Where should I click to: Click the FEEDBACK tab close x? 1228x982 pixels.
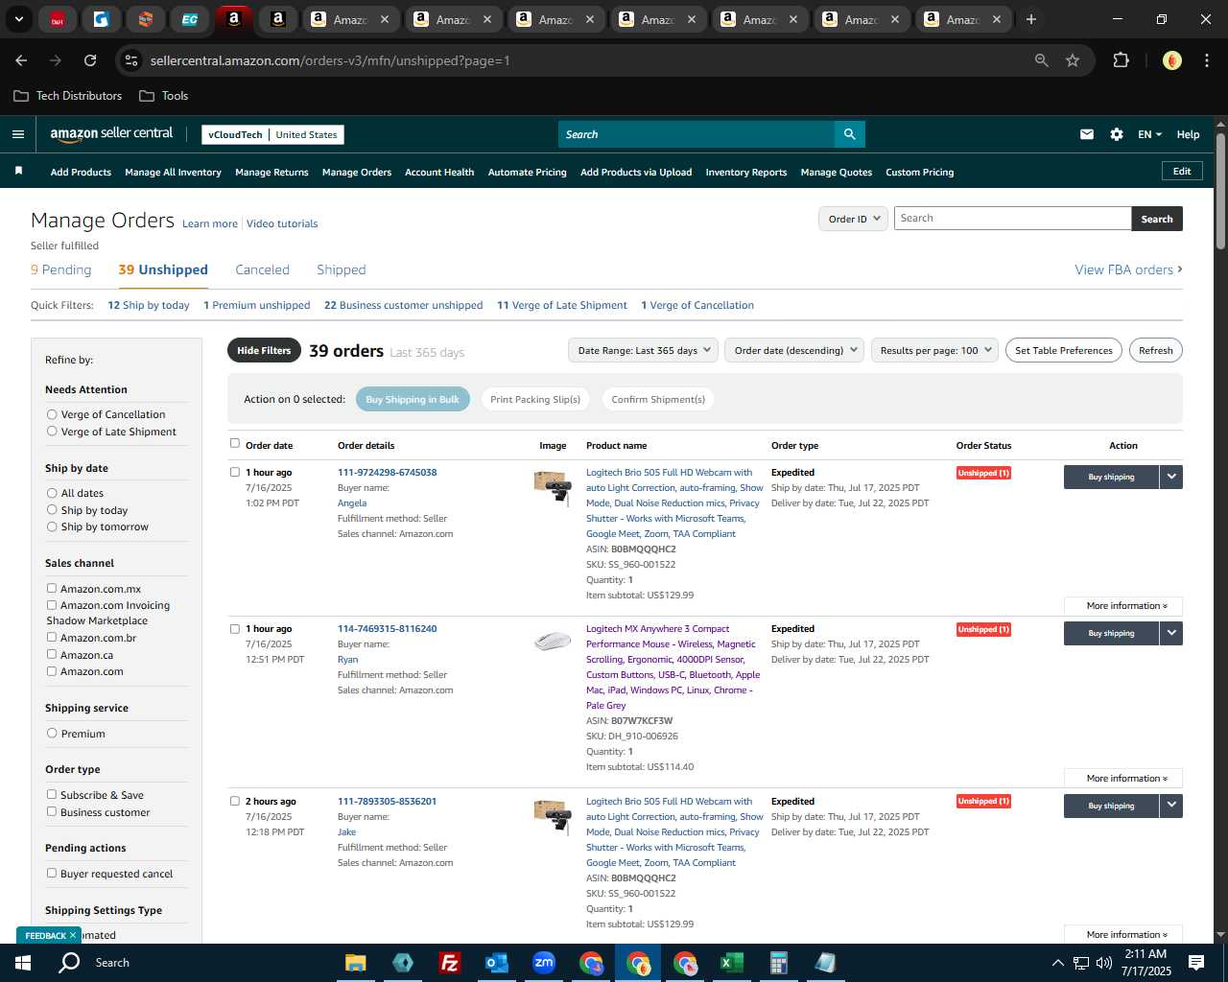tap(72, 936)
